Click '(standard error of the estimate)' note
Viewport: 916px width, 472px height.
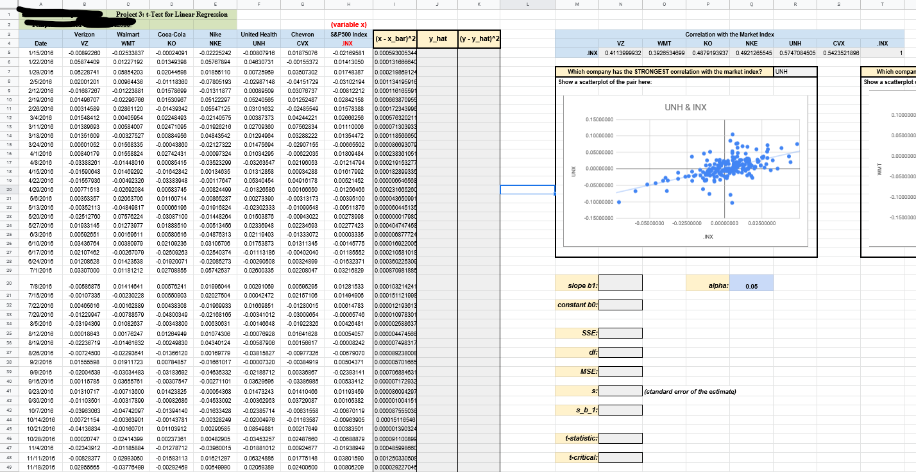pyautogui.click(x=690, y=391)
